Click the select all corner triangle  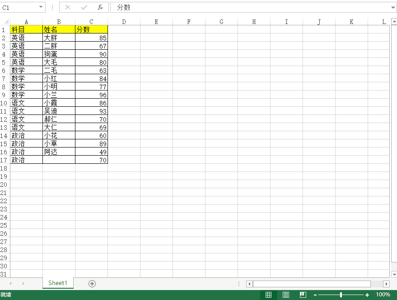pyautogui.click(x=5, y=22)
